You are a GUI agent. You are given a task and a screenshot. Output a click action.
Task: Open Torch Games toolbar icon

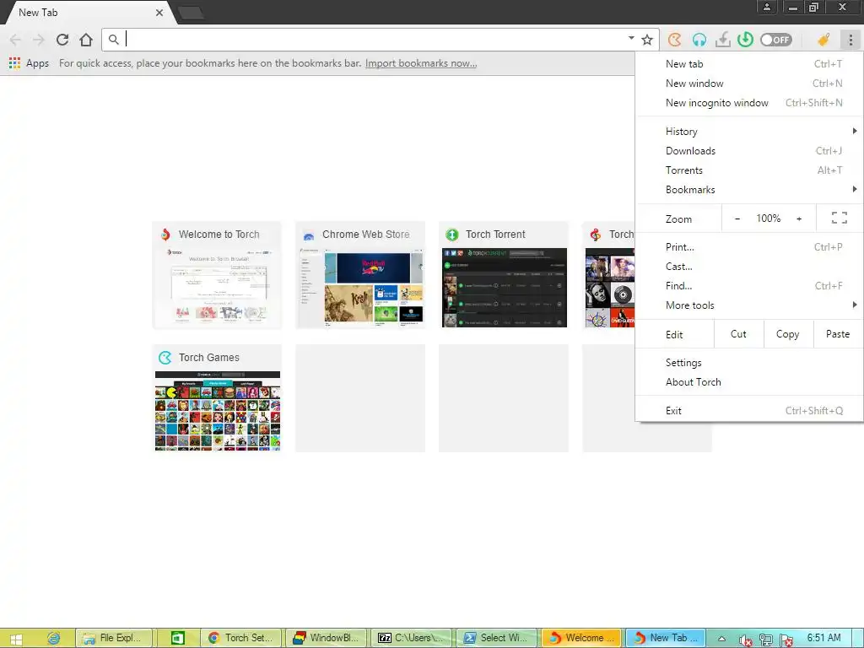click(675, 40)
